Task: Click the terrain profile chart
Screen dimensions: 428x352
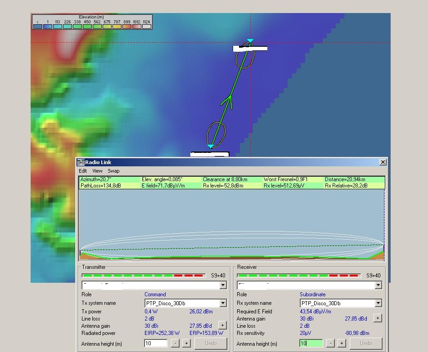Action: pos(232,225)
